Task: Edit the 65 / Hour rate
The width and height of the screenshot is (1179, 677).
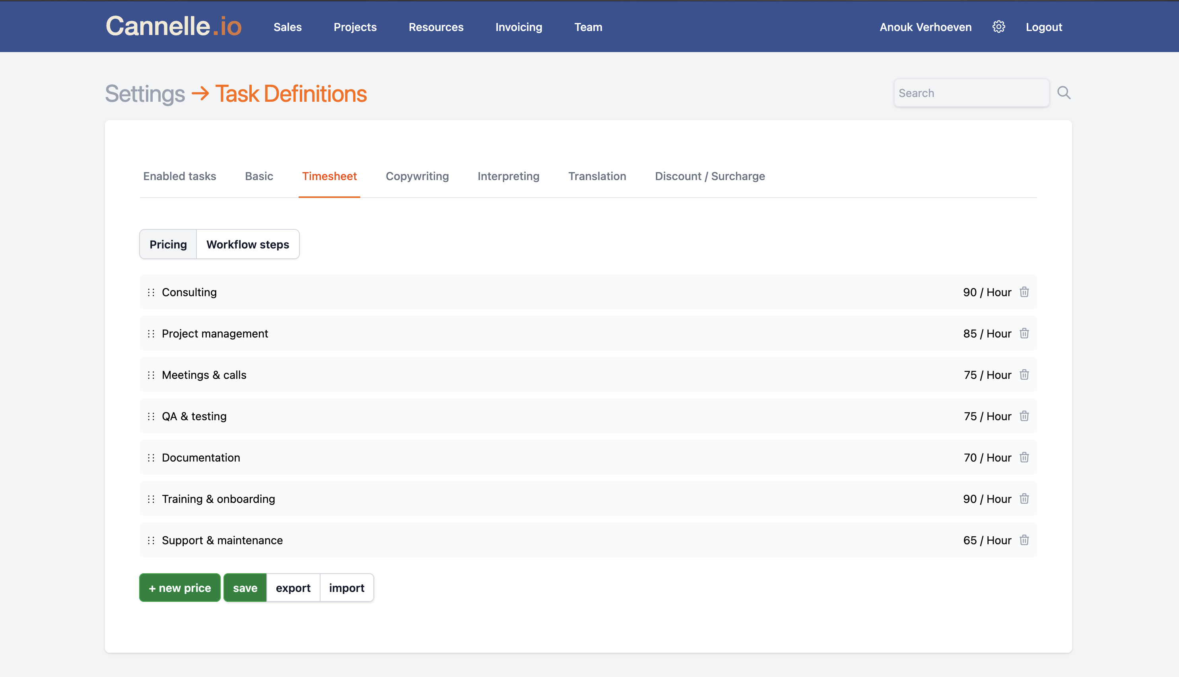Action: pos(987,541)
